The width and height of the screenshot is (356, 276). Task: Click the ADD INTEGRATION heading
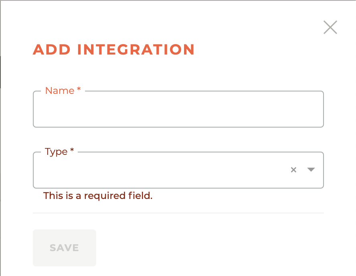pos(114,49)
